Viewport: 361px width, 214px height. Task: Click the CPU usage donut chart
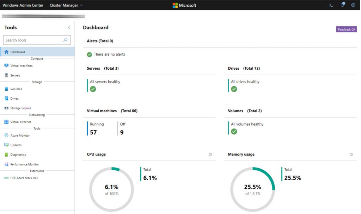click(x=112, y=189)
